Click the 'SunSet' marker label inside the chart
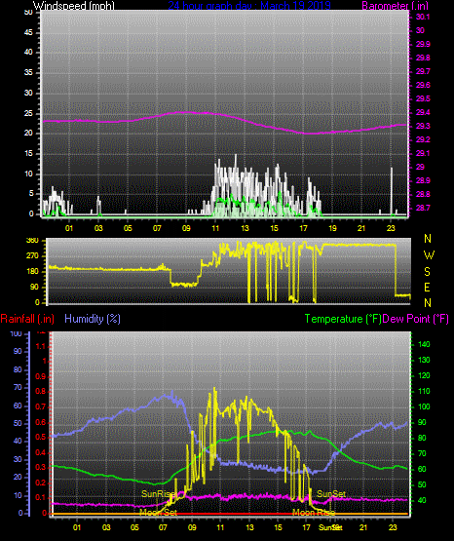This screenshot has height=541, width=454. [331, 494]
